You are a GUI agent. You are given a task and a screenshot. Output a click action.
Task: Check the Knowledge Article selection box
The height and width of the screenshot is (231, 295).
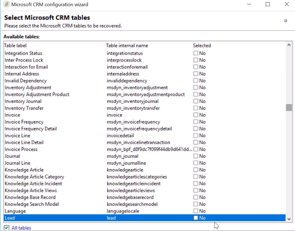(x=196, y=170)
